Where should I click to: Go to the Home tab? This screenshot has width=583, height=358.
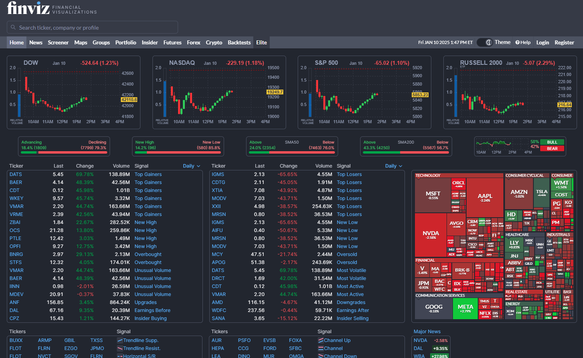coord(17,42)
